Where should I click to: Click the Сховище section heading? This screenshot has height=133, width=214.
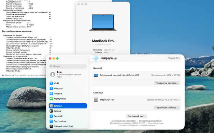coord(98,93)
